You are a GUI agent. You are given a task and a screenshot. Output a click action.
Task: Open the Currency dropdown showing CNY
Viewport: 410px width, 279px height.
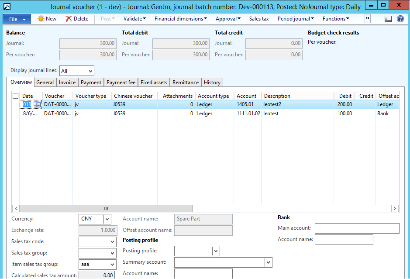click(108, 219)
